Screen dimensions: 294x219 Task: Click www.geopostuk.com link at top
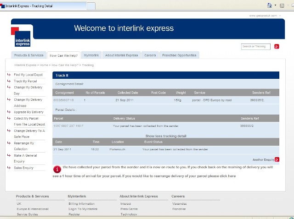pyautogui.click(x=263, y=16)
